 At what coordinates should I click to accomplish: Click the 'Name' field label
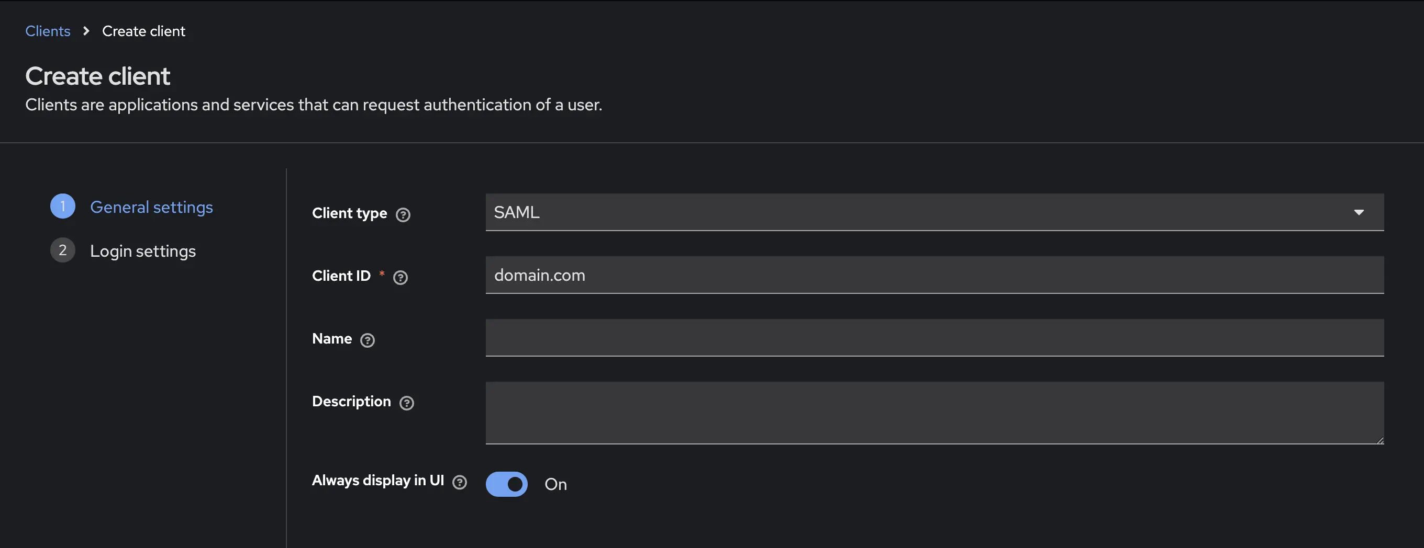point(332,338)
